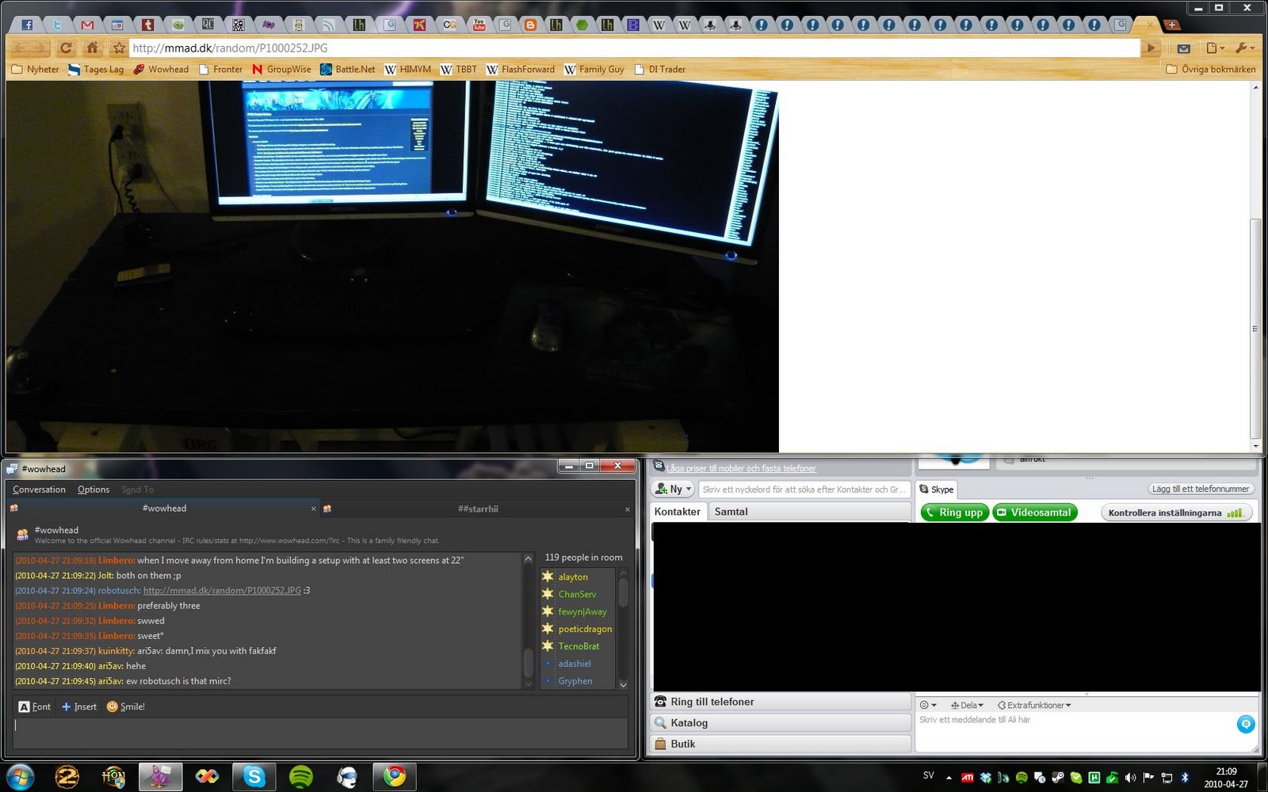1268x792 pixels.
Task: Click the Font button in chat toolbar
Action: pyautogui.click(x=34, y=706)
